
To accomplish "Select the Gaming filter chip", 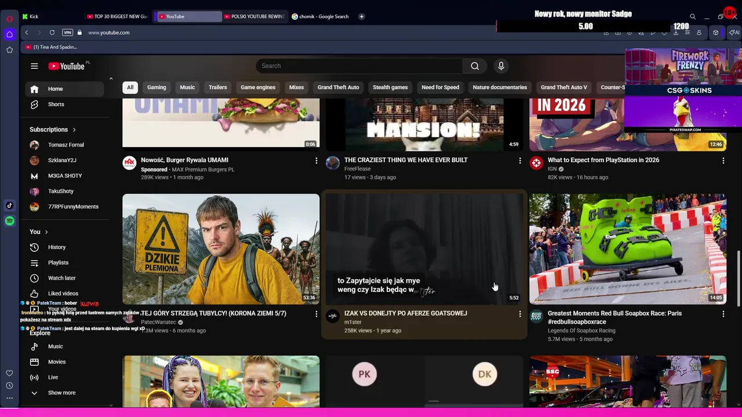I will (x=157, y=87).
